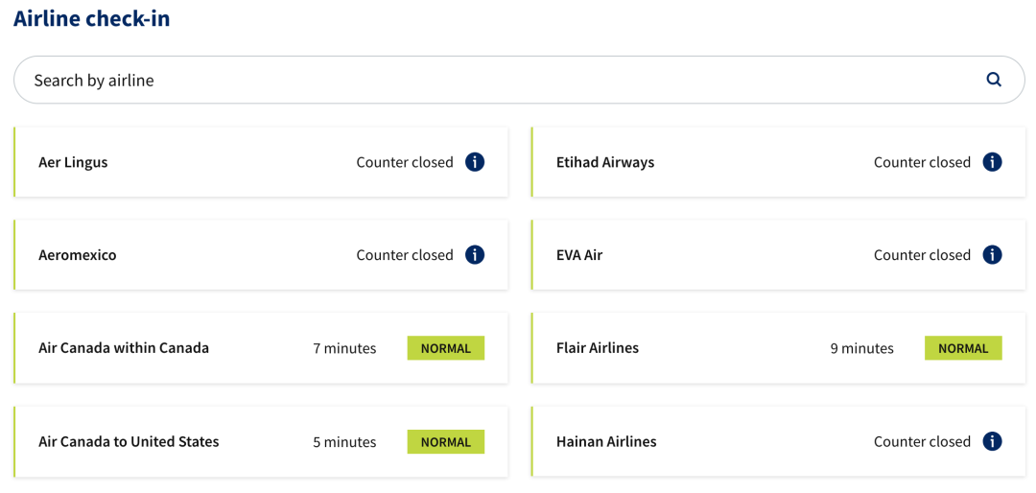Open Etihad Airways info icon
Image resolution: width=1036 pixels, height=493 pixels.
(x=992, y=162)
